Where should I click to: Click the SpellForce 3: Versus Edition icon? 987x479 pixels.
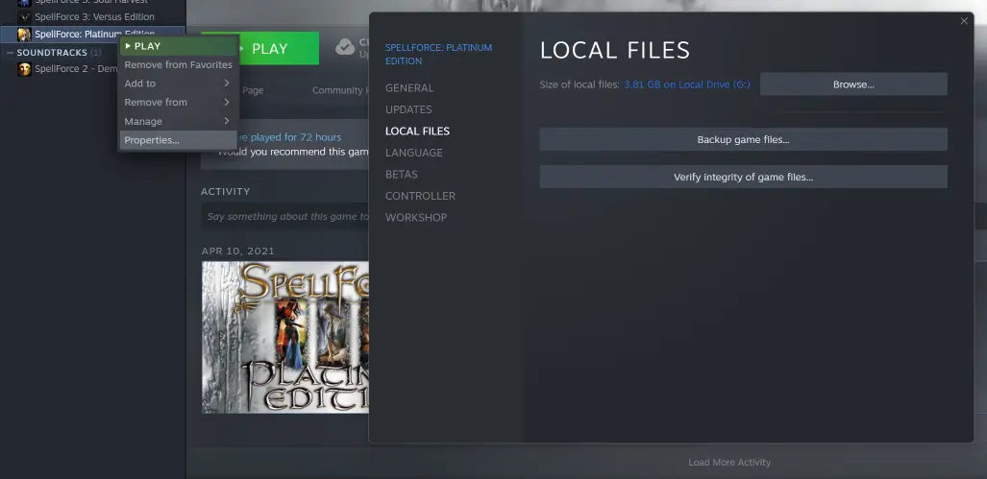pyautogui.click(x=24, y=17)
